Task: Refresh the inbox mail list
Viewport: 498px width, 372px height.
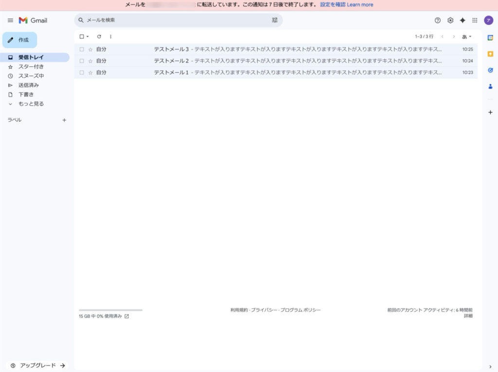Action: [x=99, y=37]
